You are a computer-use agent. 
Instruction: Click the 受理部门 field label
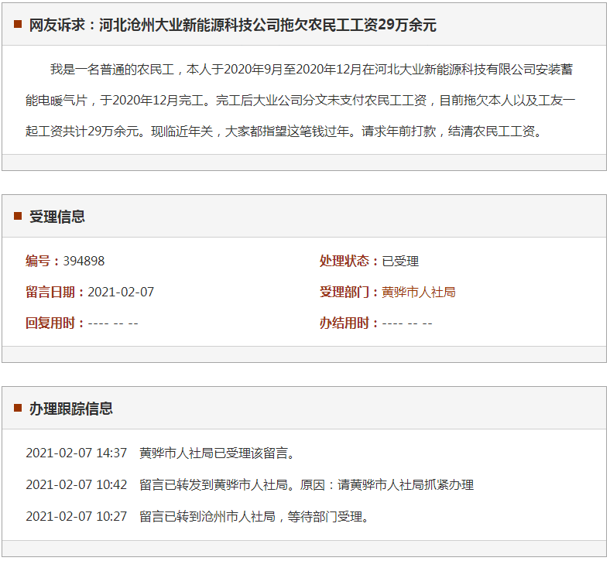pos(349,292)
